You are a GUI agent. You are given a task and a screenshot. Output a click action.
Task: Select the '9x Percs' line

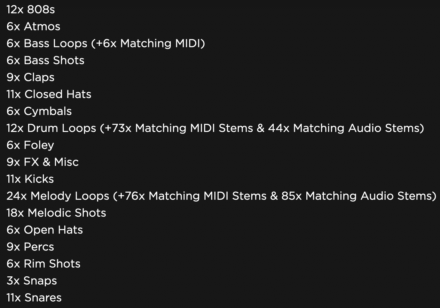(30, 247)
